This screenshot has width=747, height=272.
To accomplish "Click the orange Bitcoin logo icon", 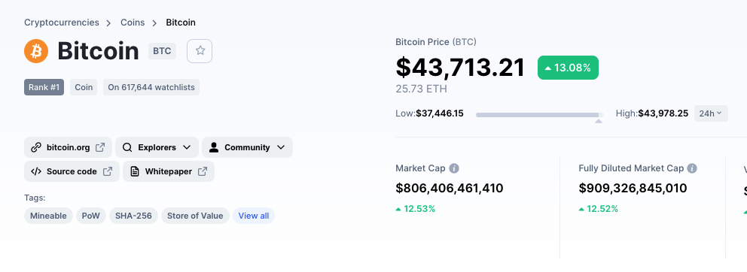I will 36,51.
